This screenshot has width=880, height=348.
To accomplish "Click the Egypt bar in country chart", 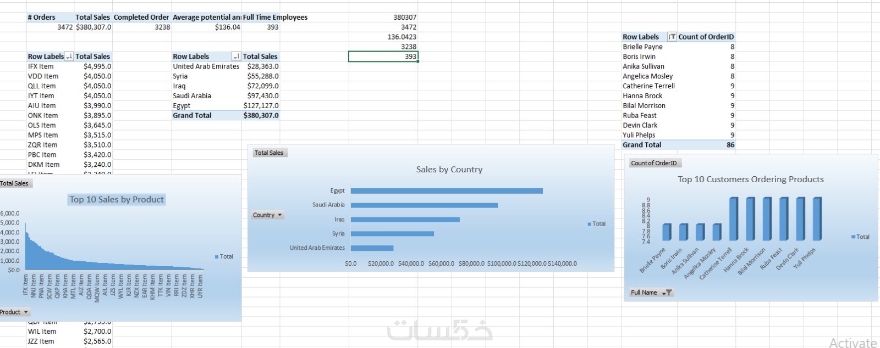I will (x=447, y=191).
